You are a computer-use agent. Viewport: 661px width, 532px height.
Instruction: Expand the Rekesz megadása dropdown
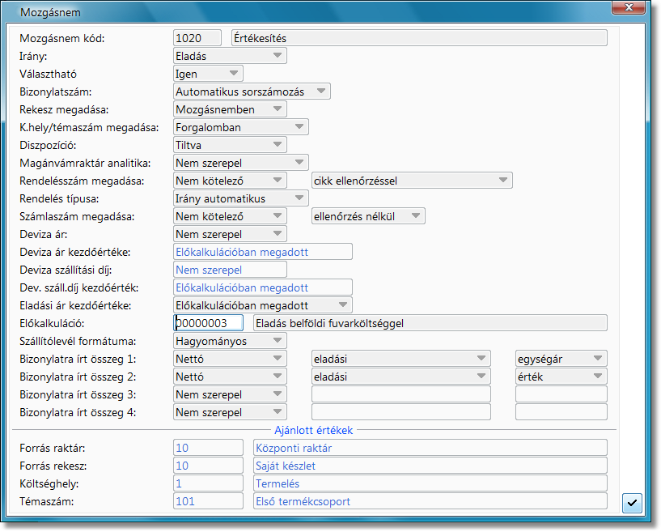click(277, 109)
